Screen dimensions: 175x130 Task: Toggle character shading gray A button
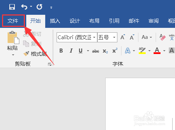click(172, 51)
